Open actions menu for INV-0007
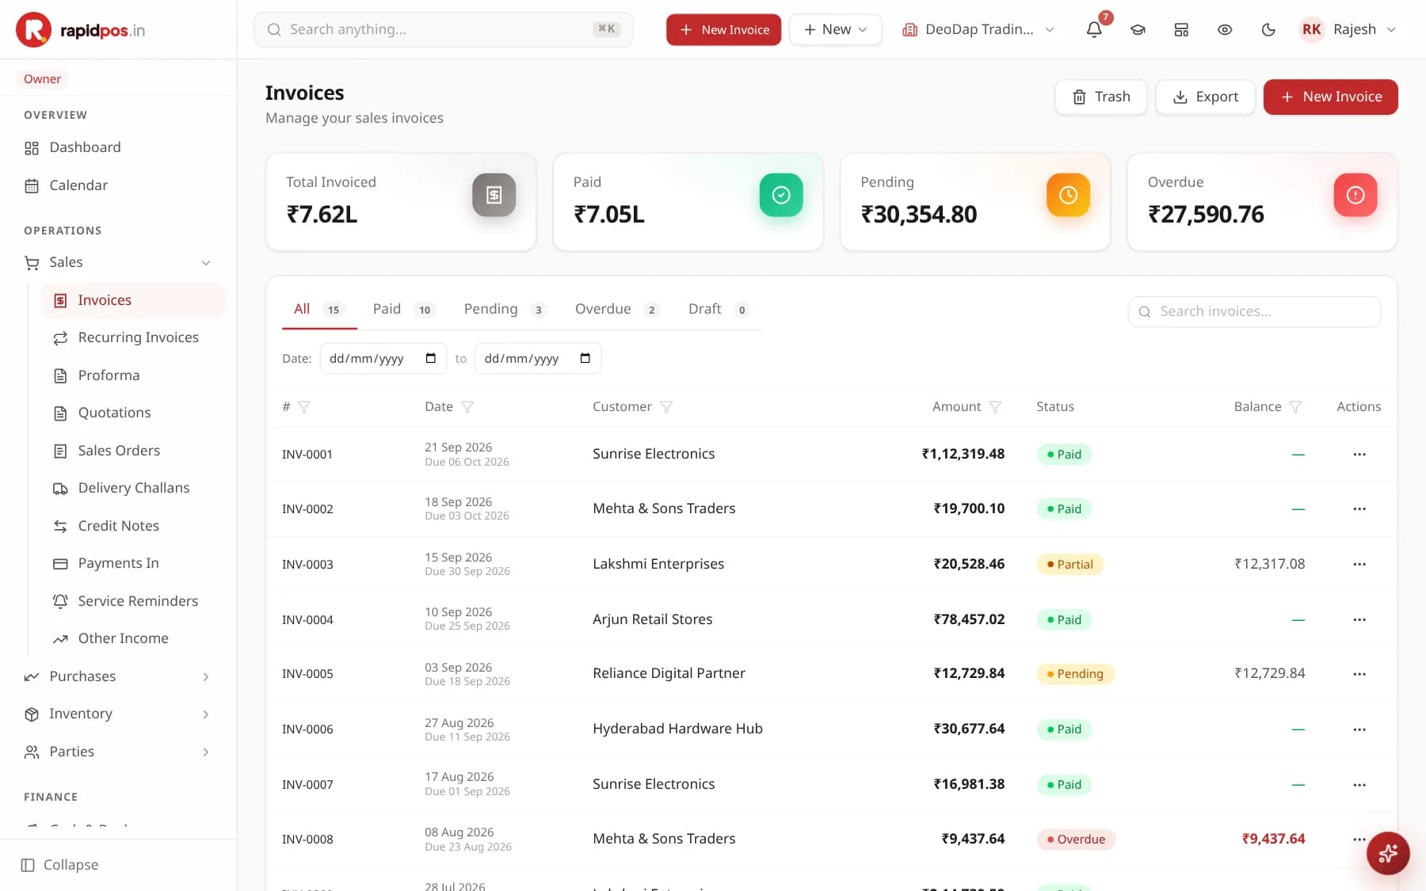Viewport: 1426px width, 891px height. [x=1359, y=785]
